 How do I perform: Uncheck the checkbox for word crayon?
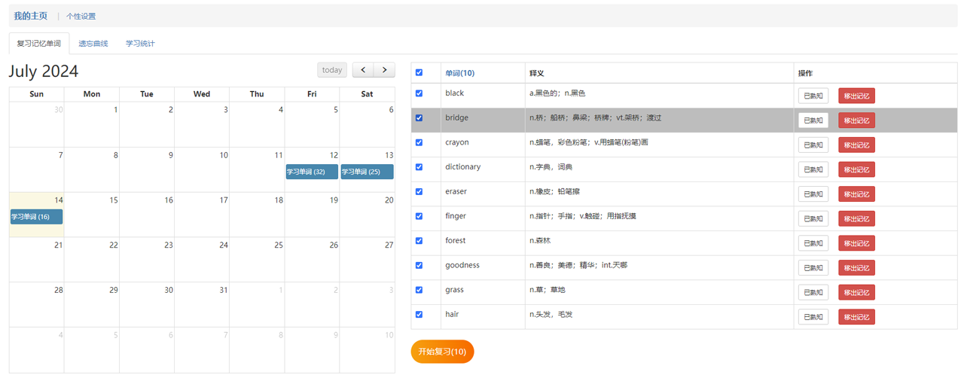point(419,142)
